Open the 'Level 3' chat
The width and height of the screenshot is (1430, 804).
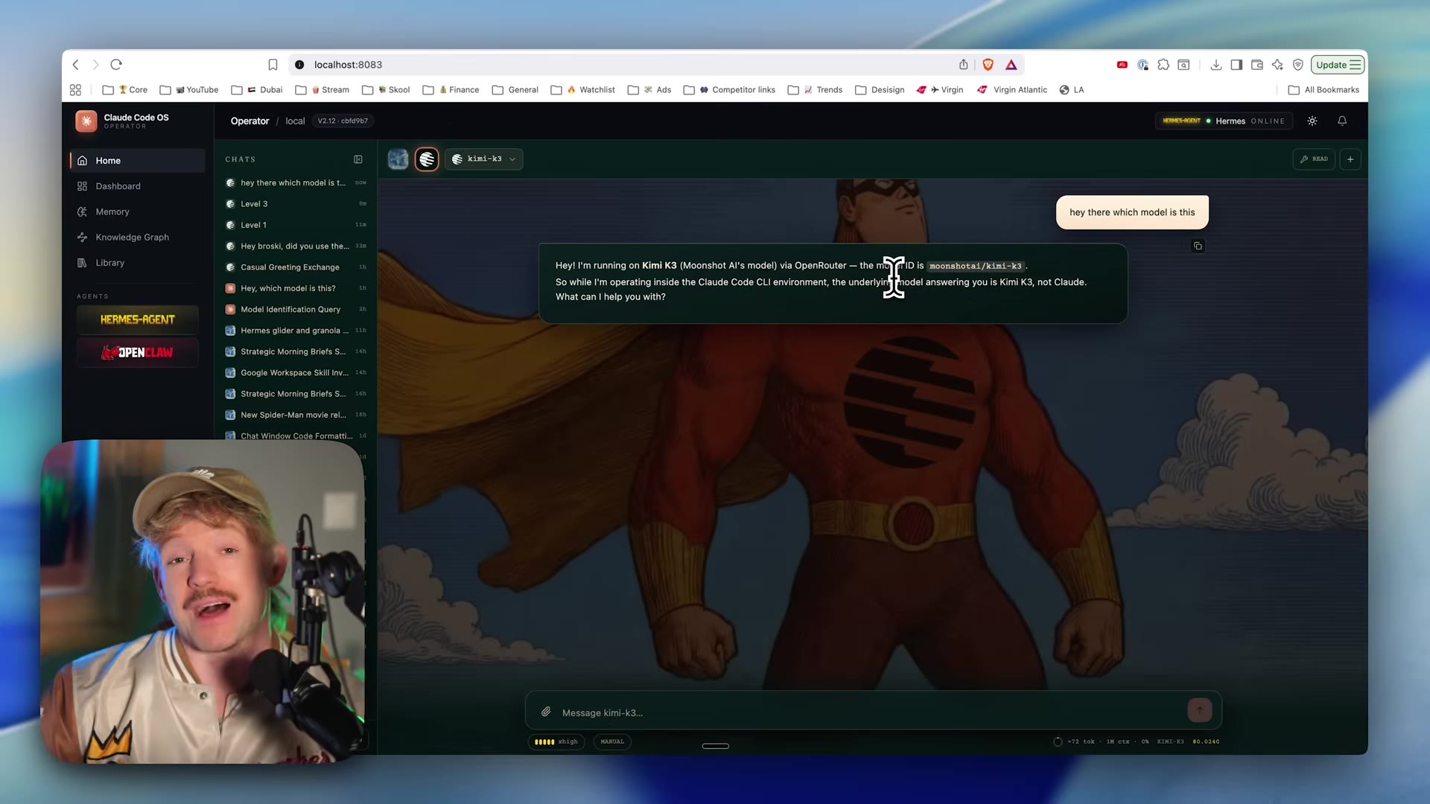[x=296, y=204]
